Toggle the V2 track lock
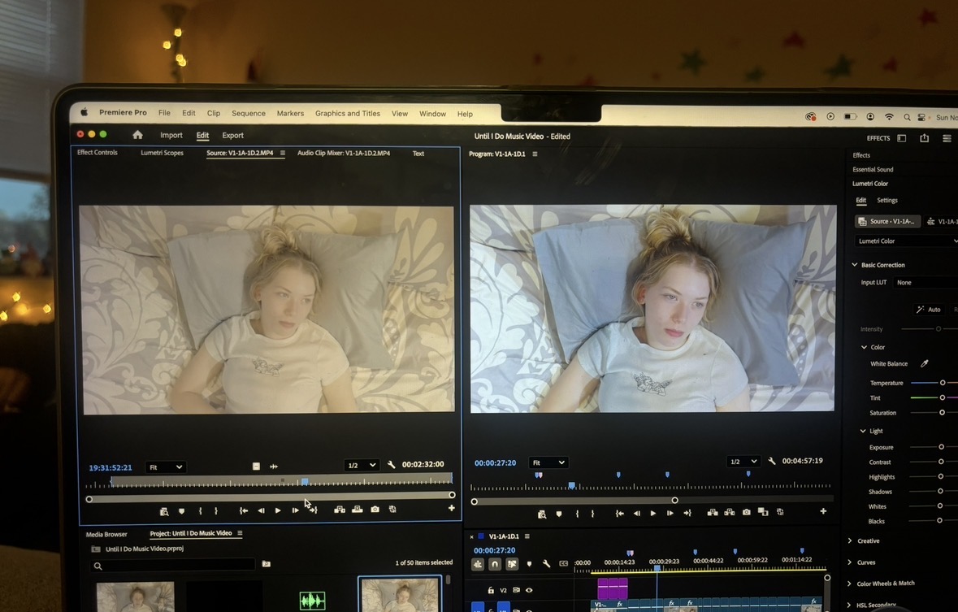958x612 pixels. [491, 590]
